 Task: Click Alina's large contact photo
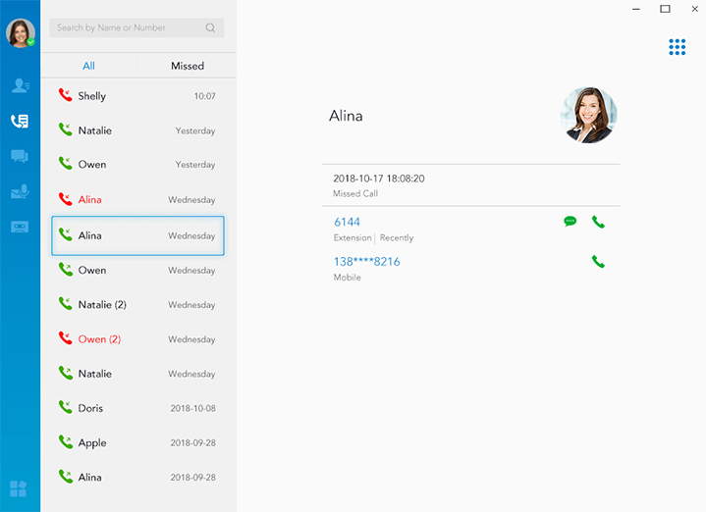(x=588, y=116)
